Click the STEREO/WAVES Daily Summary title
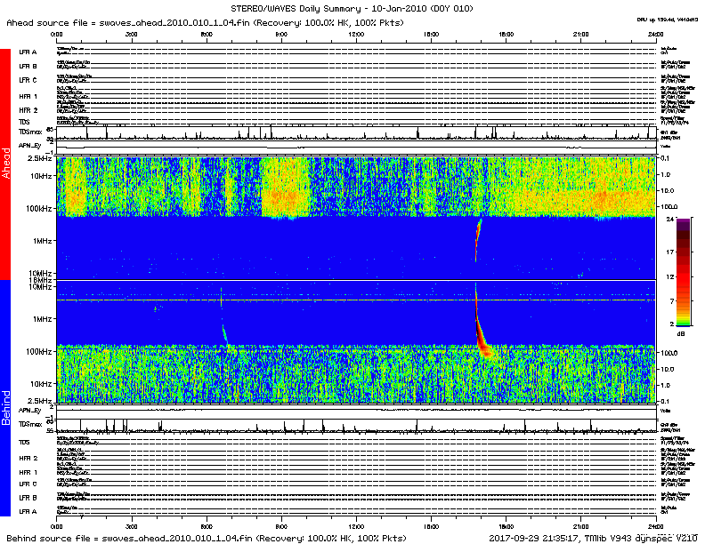This screenshot has height=544, width=705. point(352,8)
